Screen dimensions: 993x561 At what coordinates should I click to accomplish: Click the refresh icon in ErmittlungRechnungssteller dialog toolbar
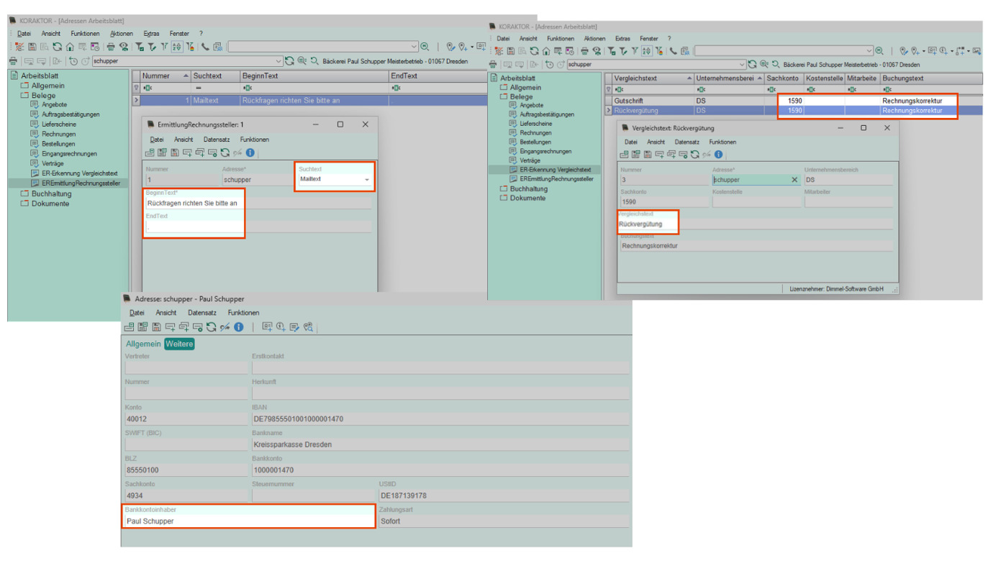tap(225, 152)
